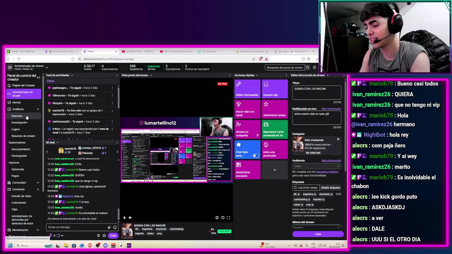
Task: Click the Hacerlo clip quick action tile
Action: [x=275, y=89]
